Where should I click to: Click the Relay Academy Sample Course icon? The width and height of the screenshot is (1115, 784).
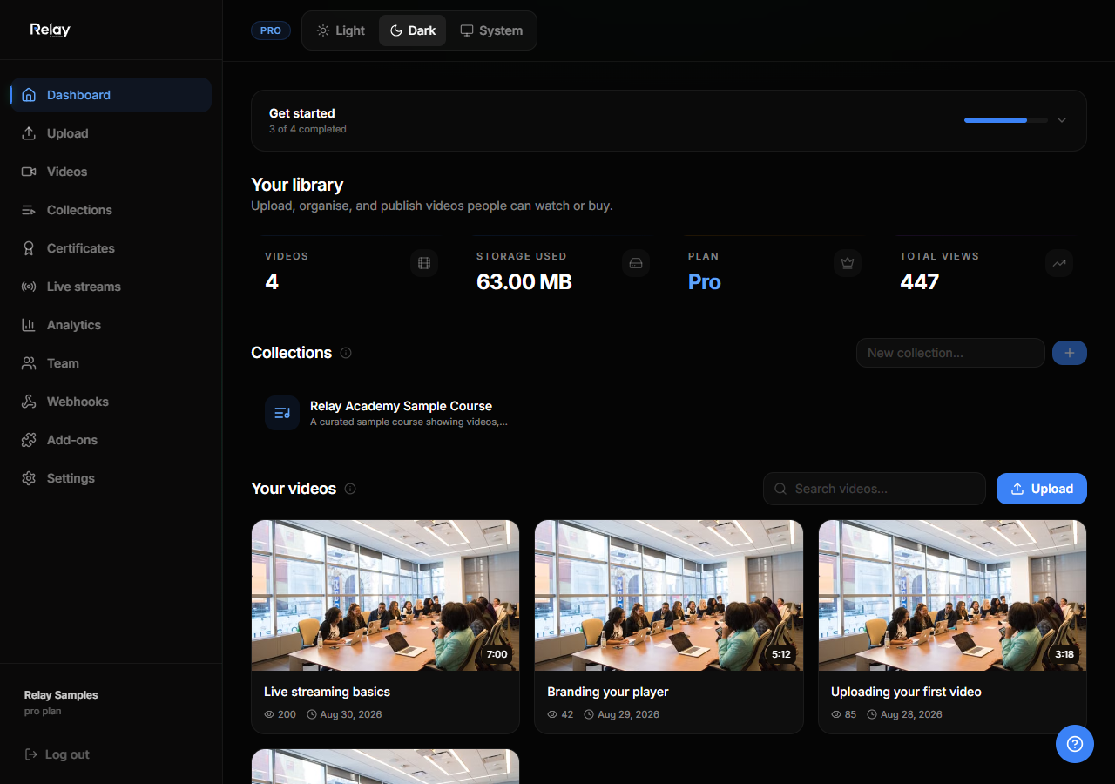coord(282,413)
